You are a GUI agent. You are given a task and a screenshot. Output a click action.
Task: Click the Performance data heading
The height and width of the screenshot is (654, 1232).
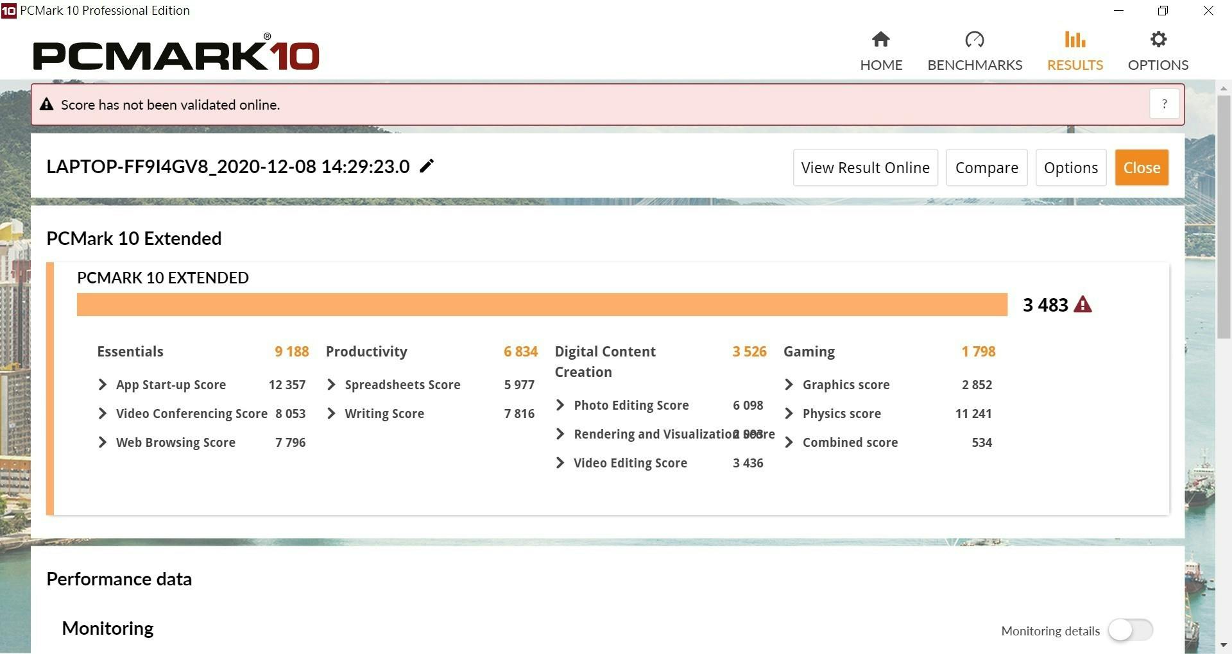119,579
